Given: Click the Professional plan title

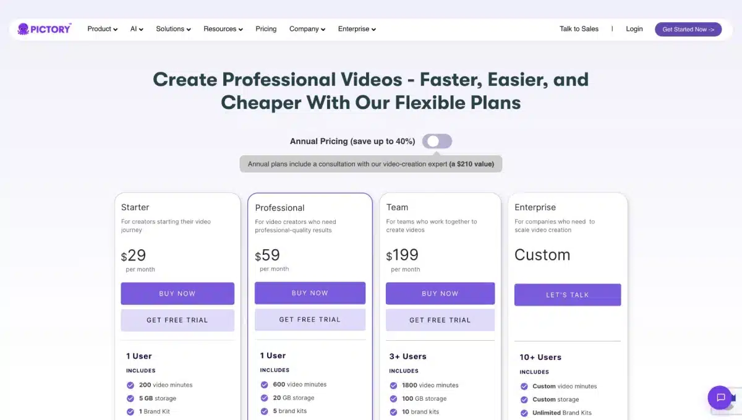Looking at the screenshot, I should point(279,208).
